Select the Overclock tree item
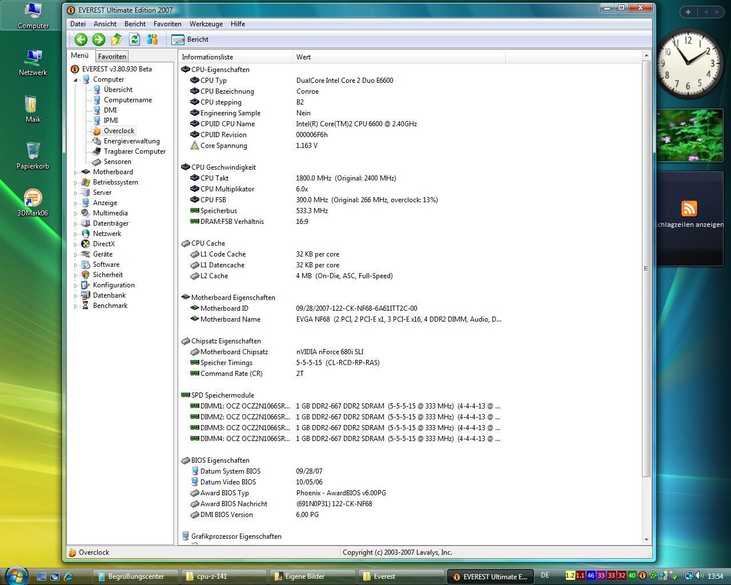This screenshot has height=585, width=731. pos(119,131)
